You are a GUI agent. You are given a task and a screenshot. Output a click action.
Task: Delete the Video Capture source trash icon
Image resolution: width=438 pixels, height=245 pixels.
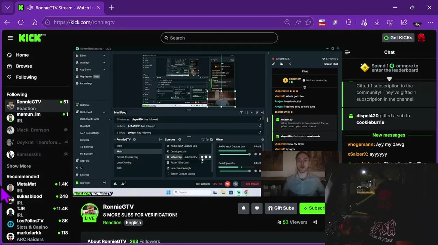point(206,157)
